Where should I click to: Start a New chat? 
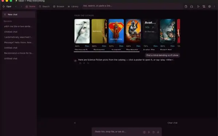point(19,15)
